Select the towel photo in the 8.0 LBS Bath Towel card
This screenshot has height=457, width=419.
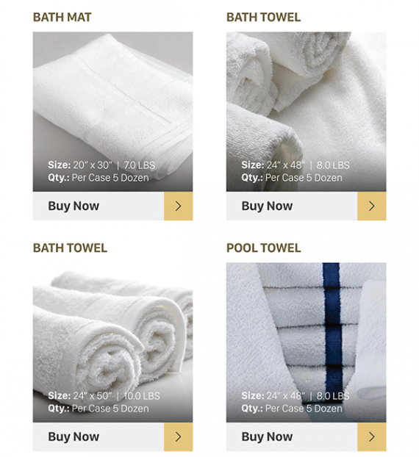(306, 112)
